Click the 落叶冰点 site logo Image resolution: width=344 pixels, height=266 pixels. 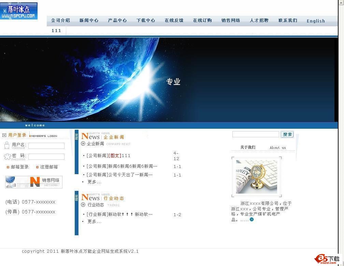tap(19, 11)
